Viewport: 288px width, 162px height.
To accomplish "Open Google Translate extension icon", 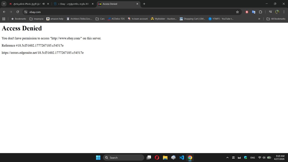I will tap(254, 12).
